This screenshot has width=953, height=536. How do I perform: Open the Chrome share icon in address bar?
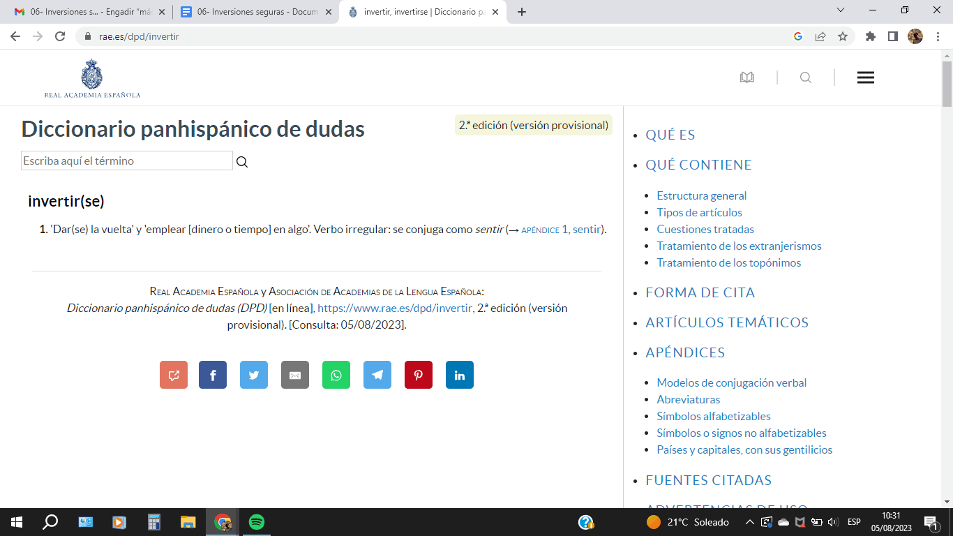click(820, 36)
